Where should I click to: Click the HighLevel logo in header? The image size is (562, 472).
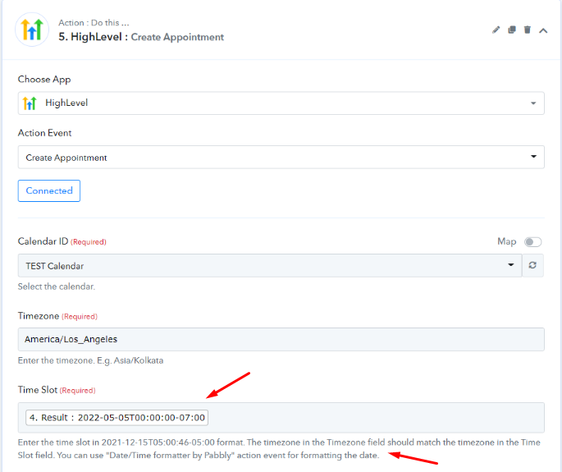click(x=32, y=30)
